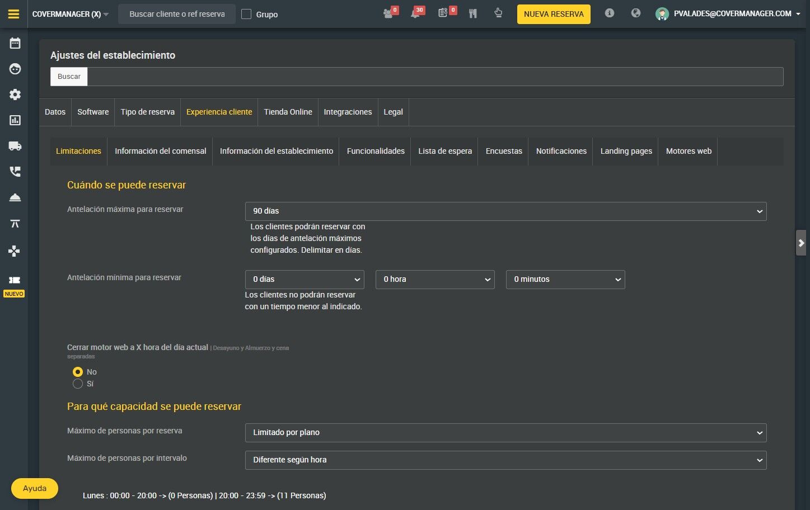Image resolution: width=810 pixels, height=510 pixels.
Task: Open the 90 días dropdown
Action: tap(505, 211)
